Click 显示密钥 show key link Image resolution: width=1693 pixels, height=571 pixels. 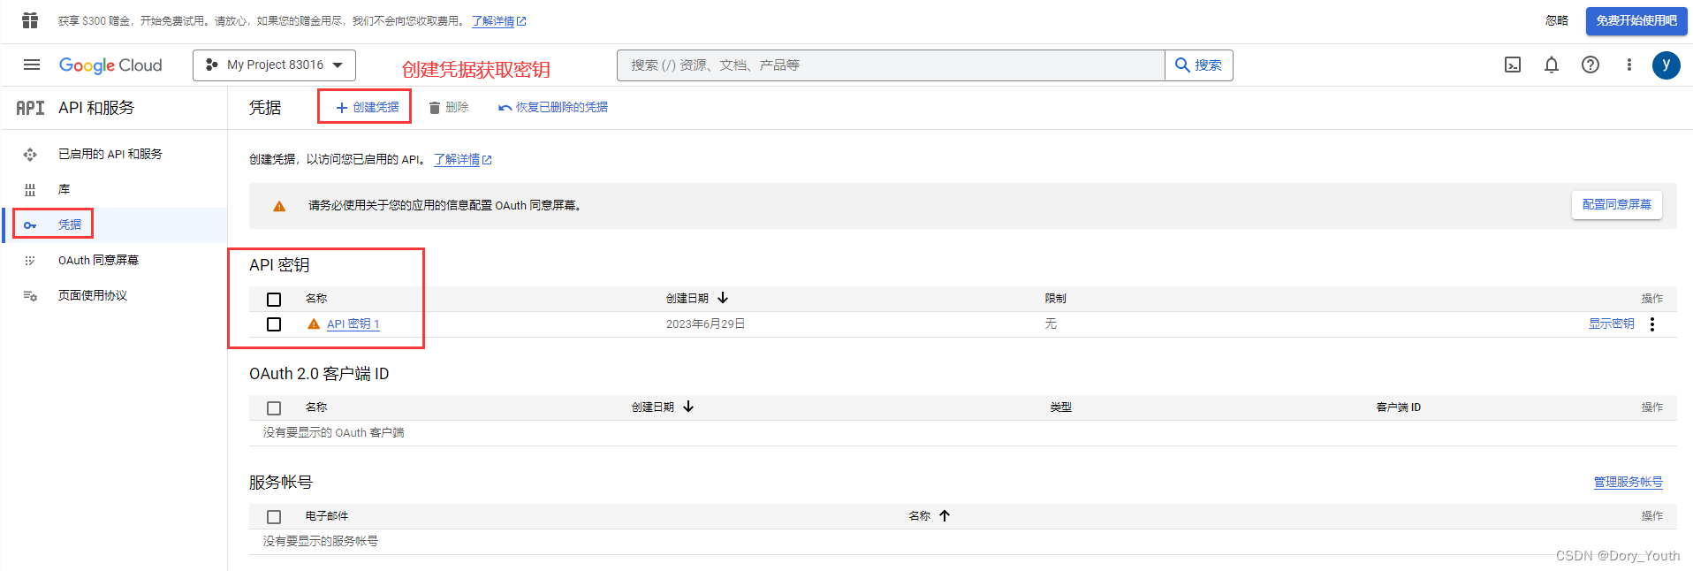[1612, 324]
